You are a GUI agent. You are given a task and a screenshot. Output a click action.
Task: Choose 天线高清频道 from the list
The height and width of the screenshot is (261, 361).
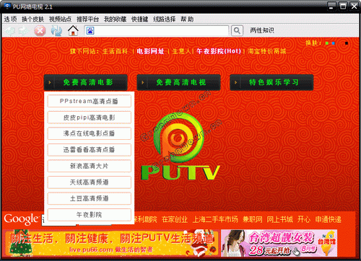(89, 182)
